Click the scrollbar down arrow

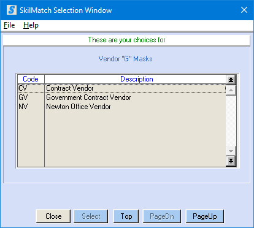tap(231, 151)
